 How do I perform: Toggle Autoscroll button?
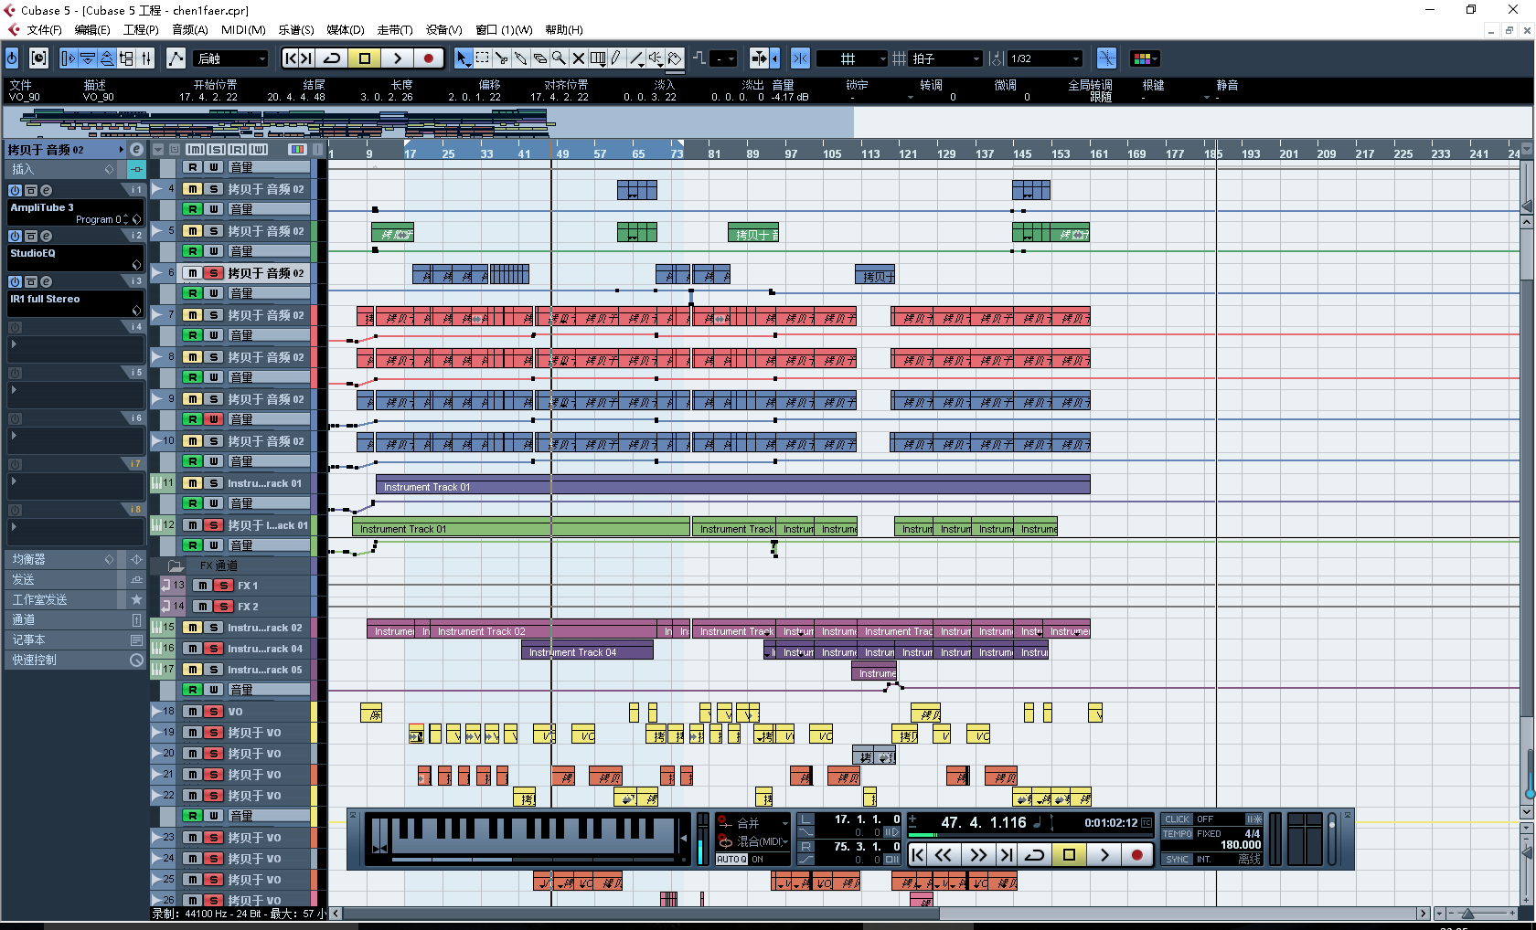pyautogui.click(x=759, y=58)
